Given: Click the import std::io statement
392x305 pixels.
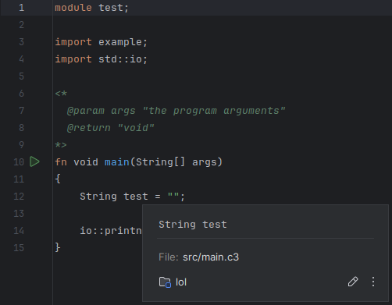Looking at the screenshot, I should [x=101, y=59].
